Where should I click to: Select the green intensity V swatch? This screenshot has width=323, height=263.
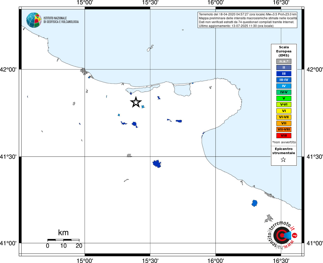pyautogui.click(x=284, y=98)
